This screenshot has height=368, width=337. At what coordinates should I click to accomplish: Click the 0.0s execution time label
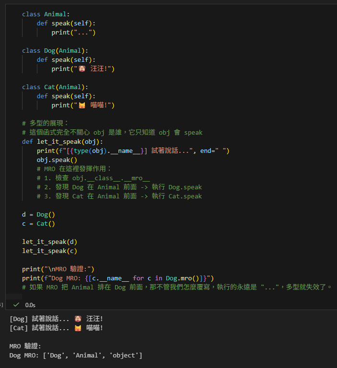click(30, 305)
